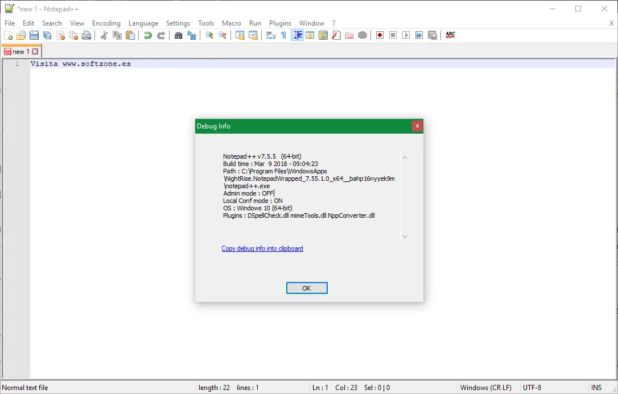Click the Zoom Out magnifier icon
Viewport: 618px width, 394px height.
pyautogui.click(x=223, y=35)
